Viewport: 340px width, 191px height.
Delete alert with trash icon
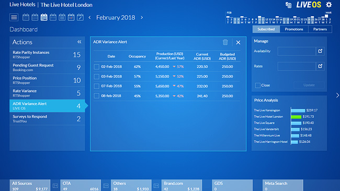(x=225, y=42)
